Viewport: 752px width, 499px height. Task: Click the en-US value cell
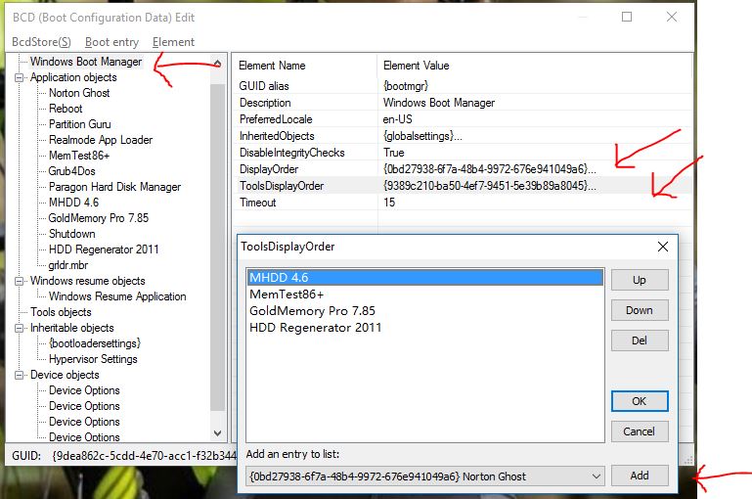click(398, 119)
